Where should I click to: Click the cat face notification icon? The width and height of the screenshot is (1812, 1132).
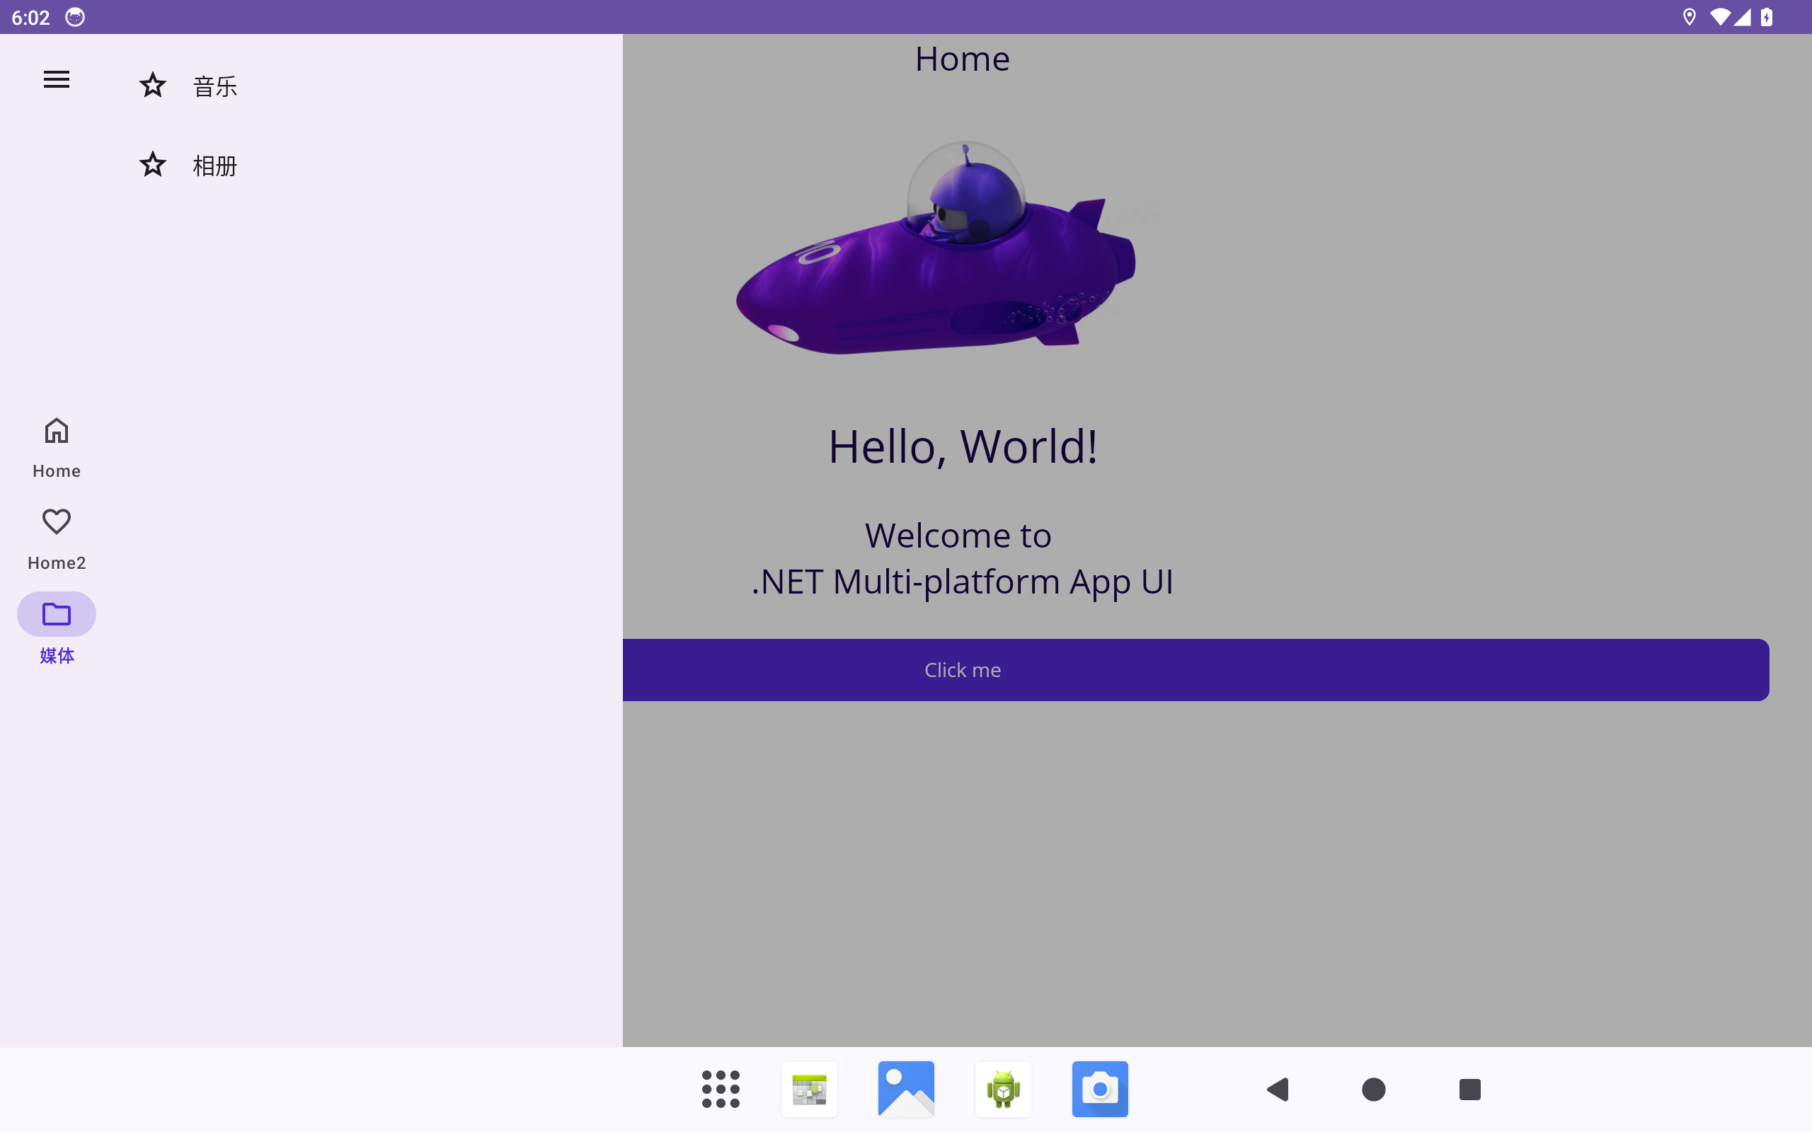75,17
